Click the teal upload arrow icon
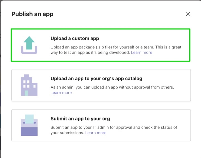 [x=29, y=43]
